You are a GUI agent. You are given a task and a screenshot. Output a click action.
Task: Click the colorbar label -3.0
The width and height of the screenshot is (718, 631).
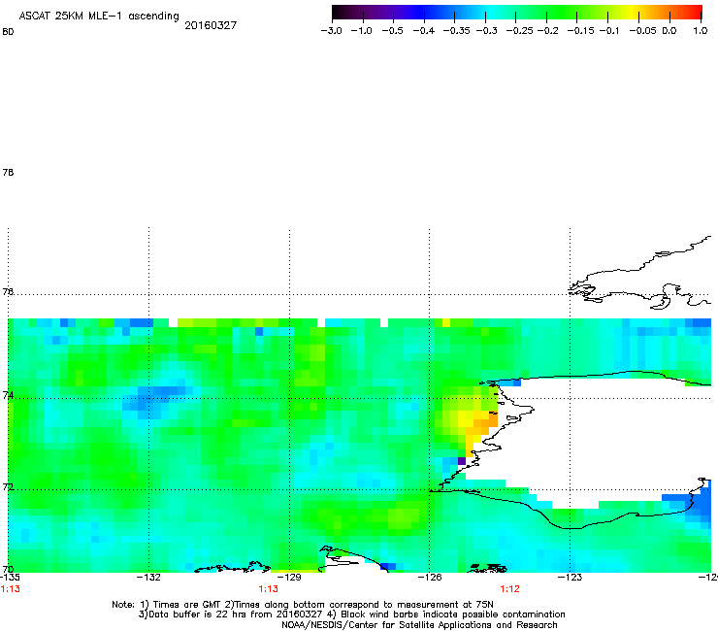point(331,31)
